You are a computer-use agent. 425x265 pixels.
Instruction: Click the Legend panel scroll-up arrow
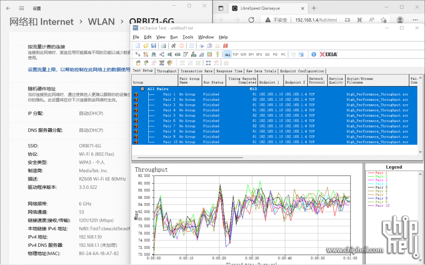pos(420,174)
